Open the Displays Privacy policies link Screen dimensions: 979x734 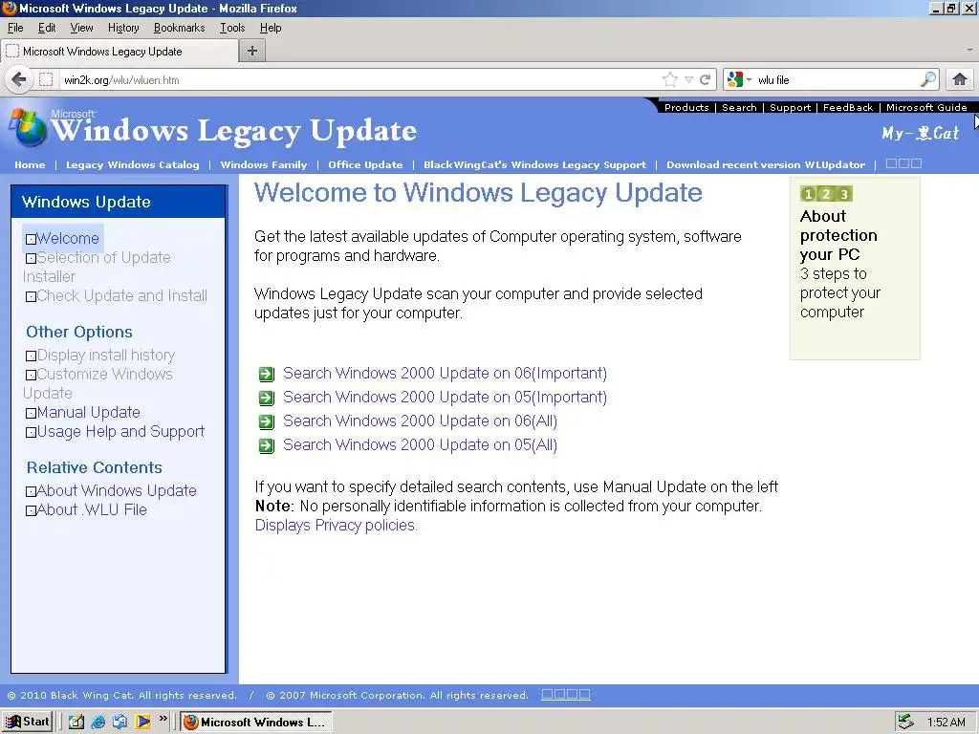pyautogui.click(x=336, y=526)
